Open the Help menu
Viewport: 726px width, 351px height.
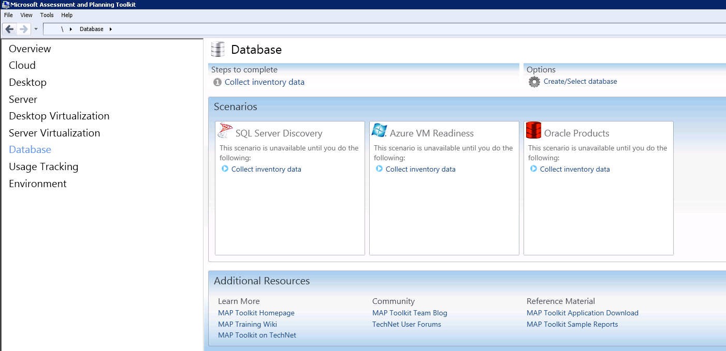[67, 15]
